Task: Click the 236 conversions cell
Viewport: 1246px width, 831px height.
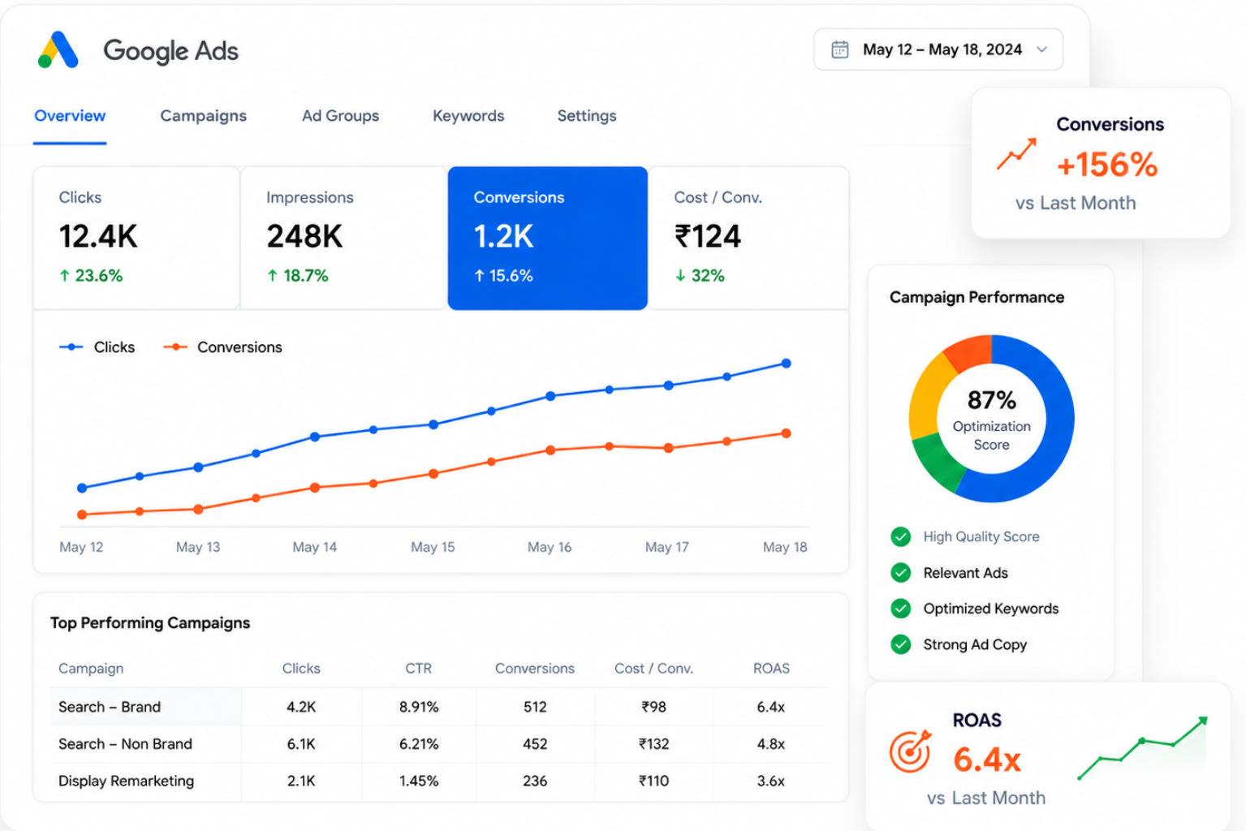Action: 535,781
